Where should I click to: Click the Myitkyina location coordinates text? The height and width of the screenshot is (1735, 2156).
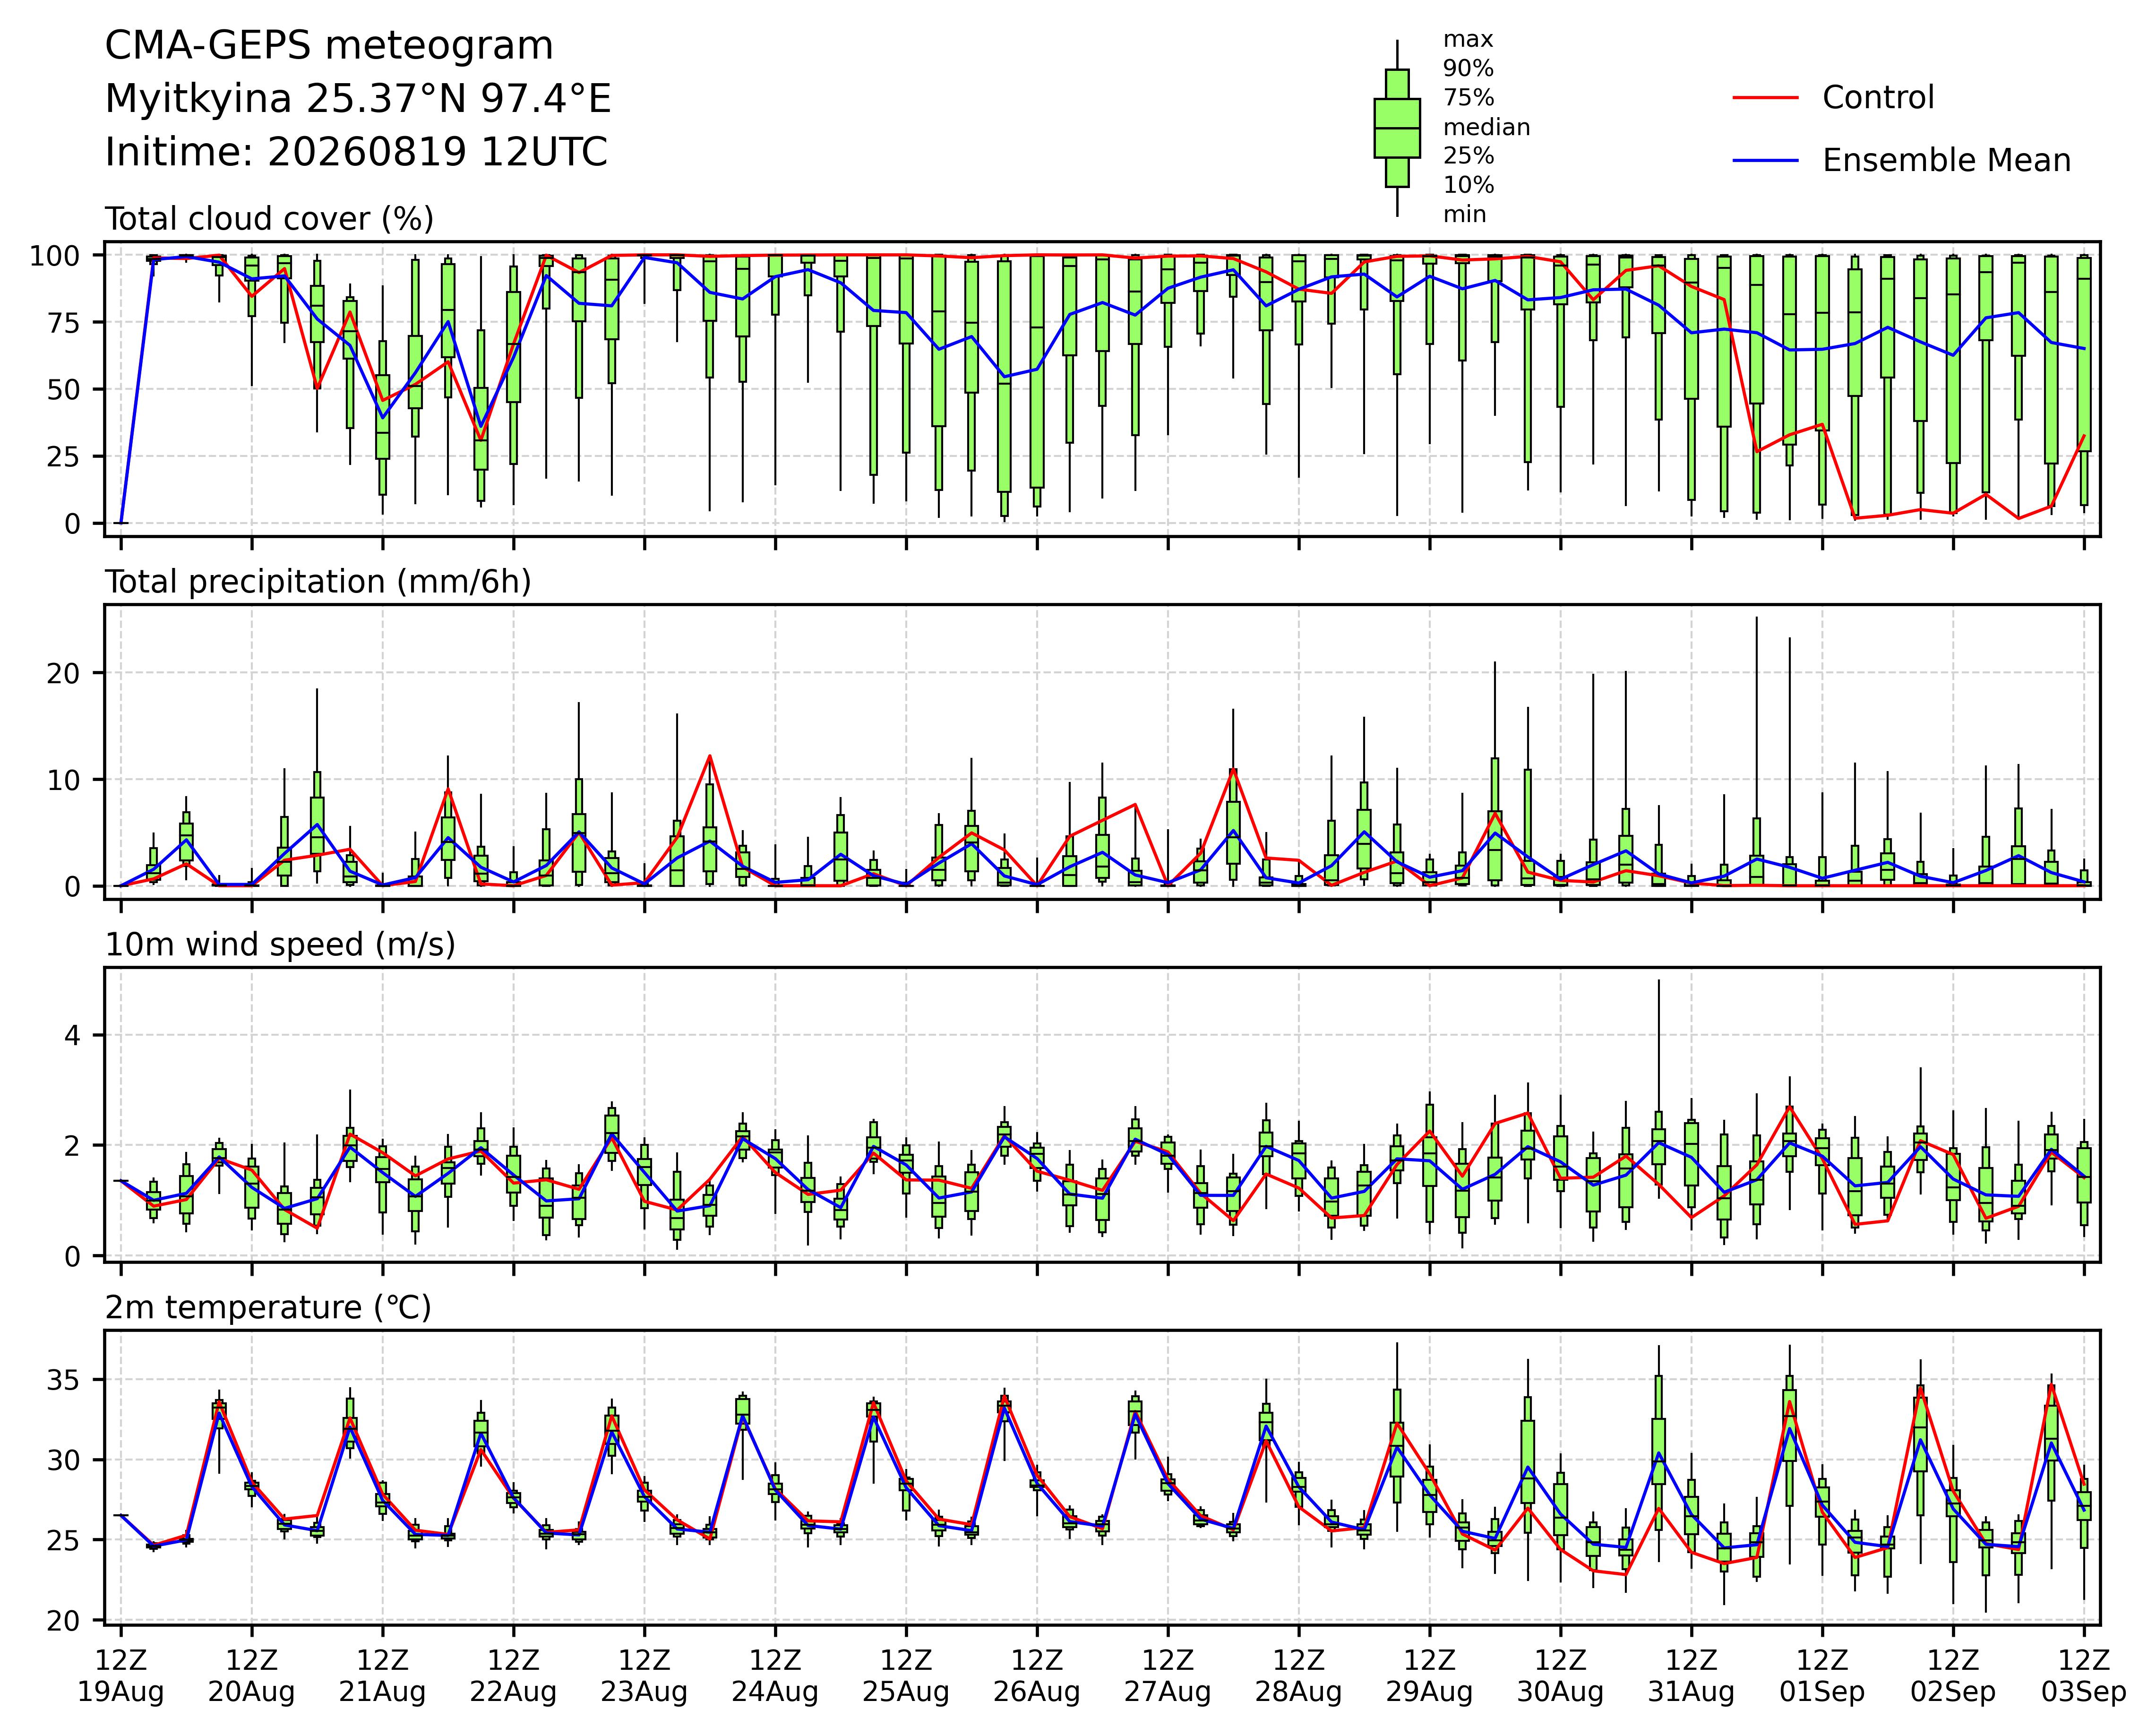coord(358,100)
